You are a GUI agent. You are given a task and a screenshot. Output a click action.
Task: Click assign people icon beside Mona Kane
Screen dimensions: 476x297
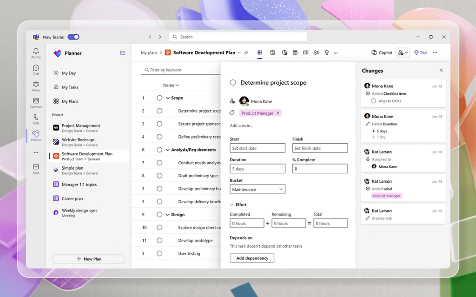tap(232, 101)
